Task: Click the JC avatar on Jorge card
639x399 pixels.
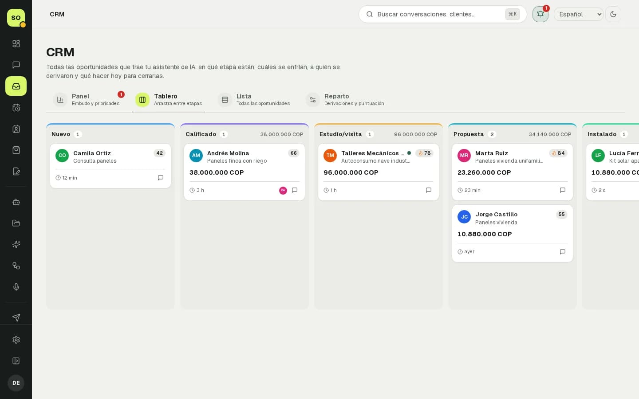Action: point(464,217)
